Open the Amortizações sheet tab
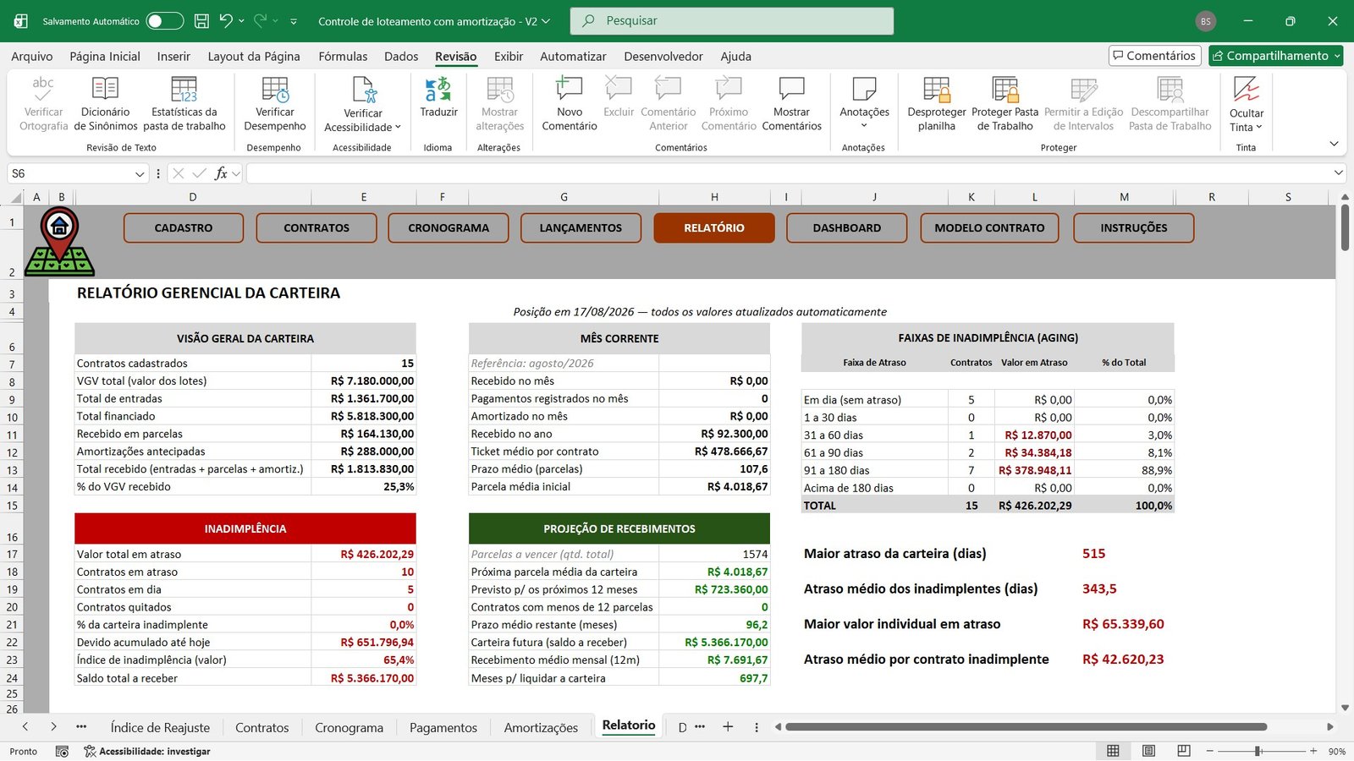The image size is (1354, 761). 541,727
